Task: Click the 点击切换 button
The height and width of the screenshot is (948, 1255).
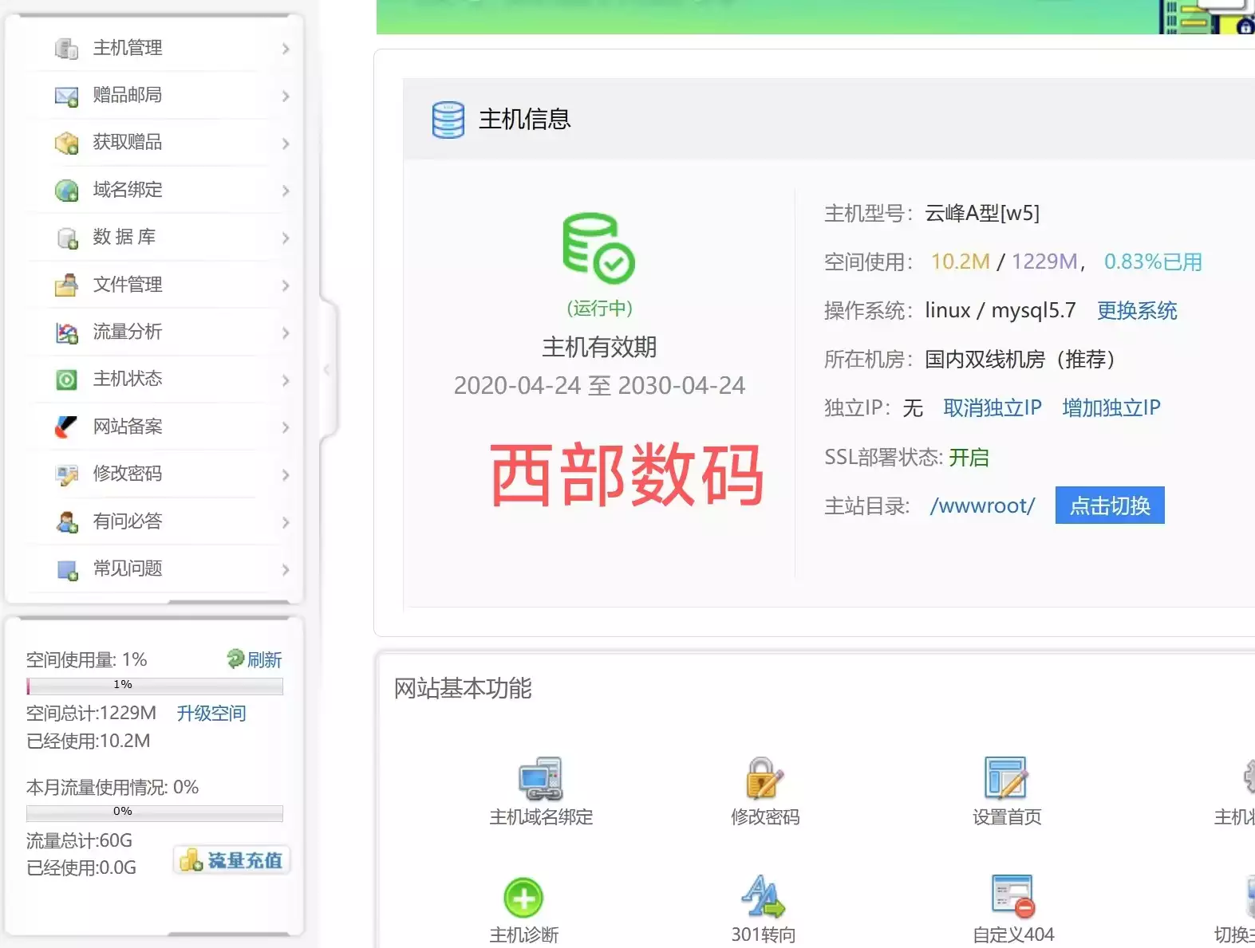Action: (x=1110, y=505)
